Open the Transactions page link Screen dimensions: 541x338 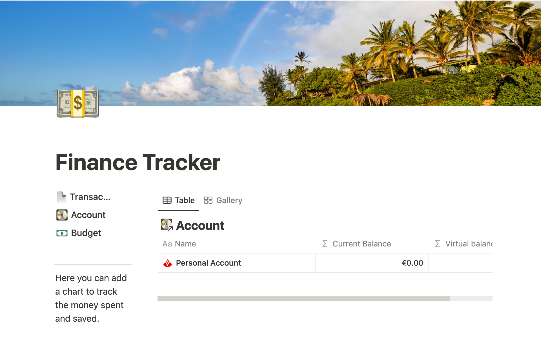click(x=90, y=197)
